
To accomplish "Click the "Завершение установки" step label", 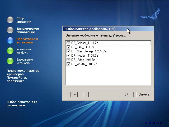I will pyautogui.click(x=25, y=61).
